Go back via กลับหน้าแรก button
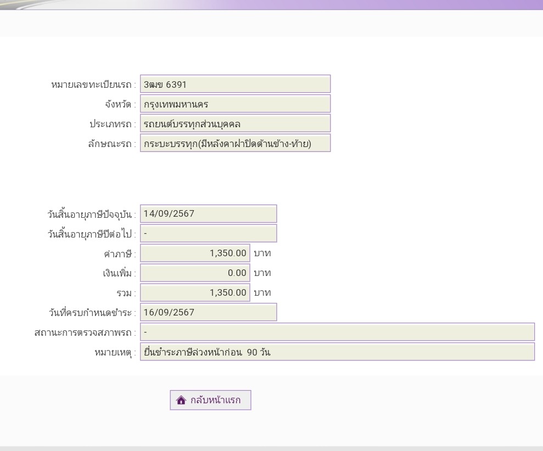This screenshot has width=543, height=451. [210, 400]
